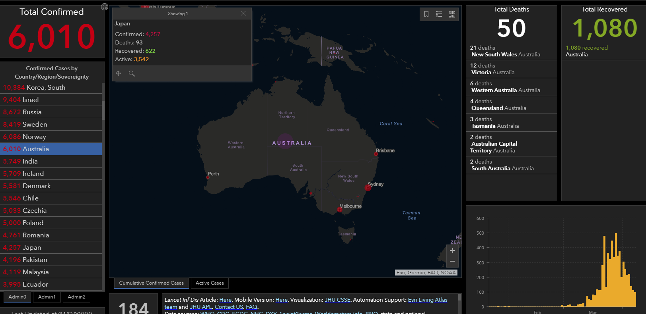This screenshot has width=646, height=314.
Task: Click Australian Capital Territory deaths entry
Action: (511, 144)
